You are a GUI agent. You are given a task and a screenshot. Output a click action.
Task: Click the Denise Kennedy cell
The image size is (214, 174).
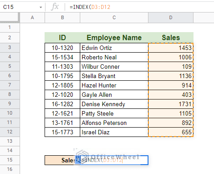tap(114, 104)
